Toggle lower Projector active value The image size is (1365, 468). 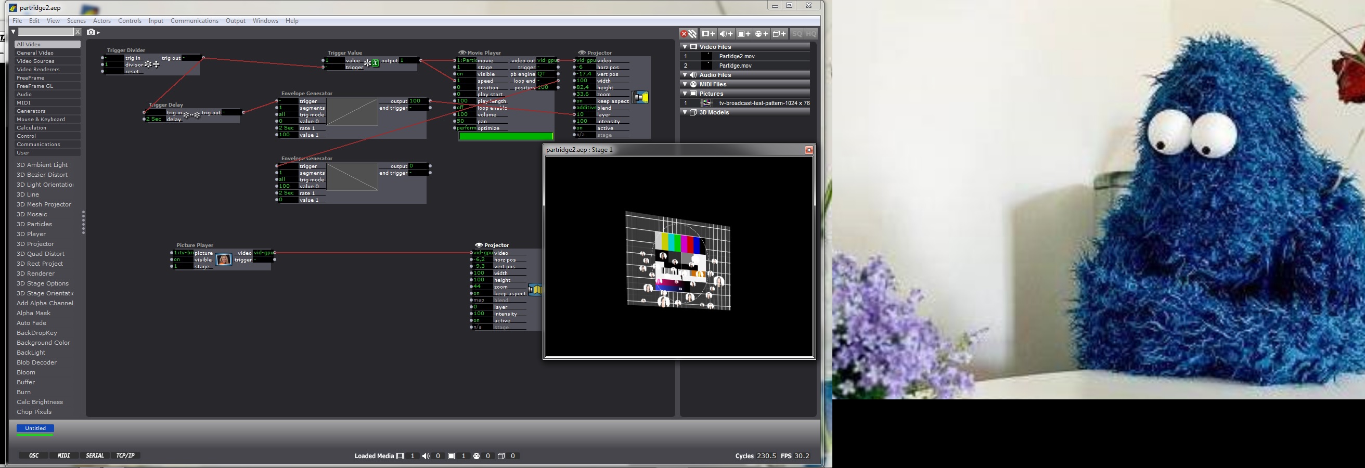tap(482, 321)
